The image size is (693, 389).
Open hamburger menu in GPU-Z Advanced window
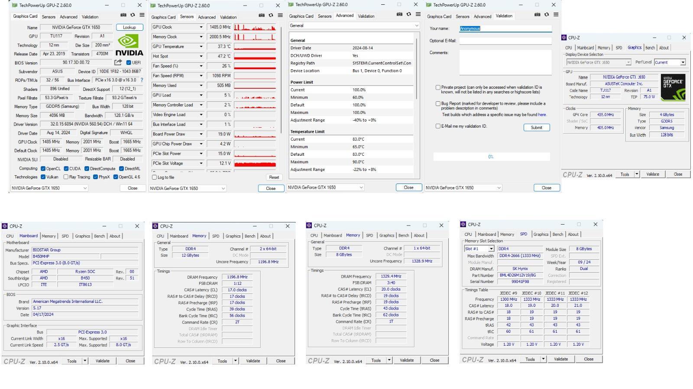pyautogui.click(x=418, y=14)
